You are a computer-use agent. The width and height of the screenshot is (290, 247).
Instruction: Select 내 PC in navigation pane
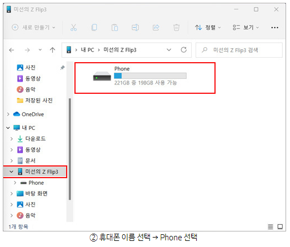(x=24, y=128)
